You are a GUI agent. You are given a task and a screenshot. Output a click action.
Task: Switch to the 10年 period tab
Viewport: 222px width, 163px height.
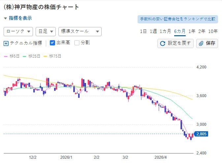coord(213,31)
